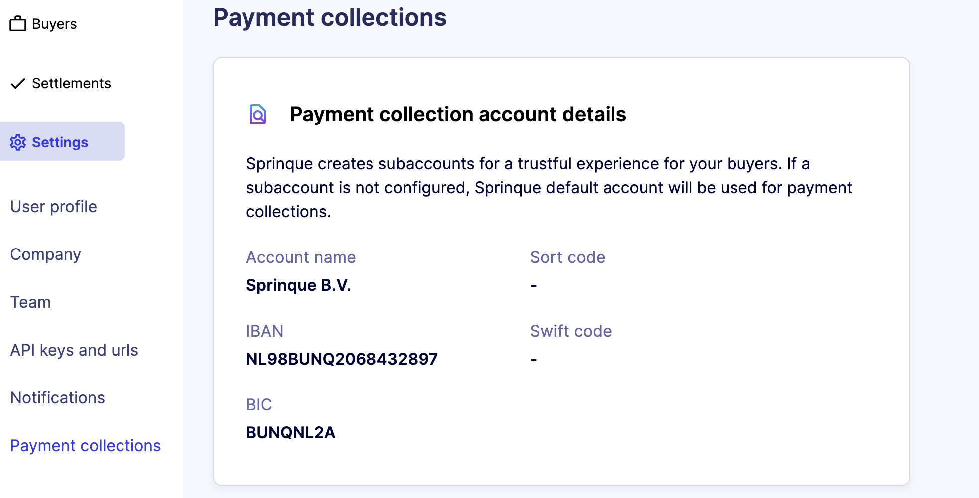The image size is (979, 498).
Task: Click the BIC field label
Action: pos(259,405)
